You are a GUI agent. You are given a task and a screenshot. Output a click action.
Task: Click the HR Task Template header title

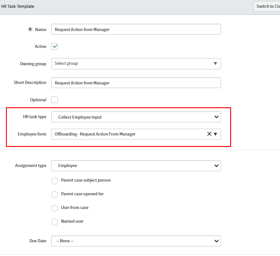(x=18, y=6)
